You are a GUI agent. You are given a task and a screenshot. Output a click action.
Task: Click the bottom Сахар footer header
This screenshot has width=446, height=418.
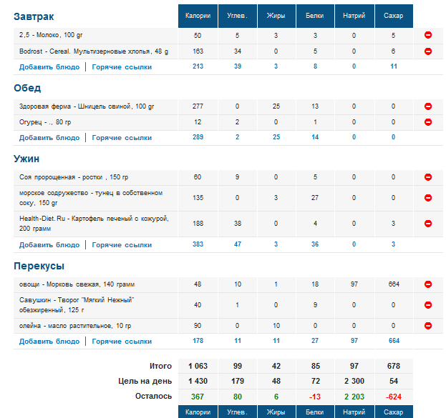click(394, 412)
